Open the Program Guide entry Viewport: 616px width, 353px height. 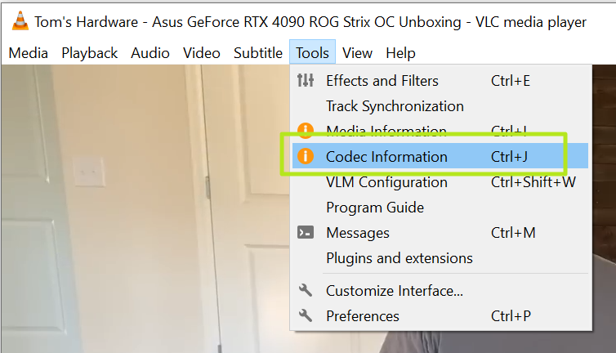point(375,208)
